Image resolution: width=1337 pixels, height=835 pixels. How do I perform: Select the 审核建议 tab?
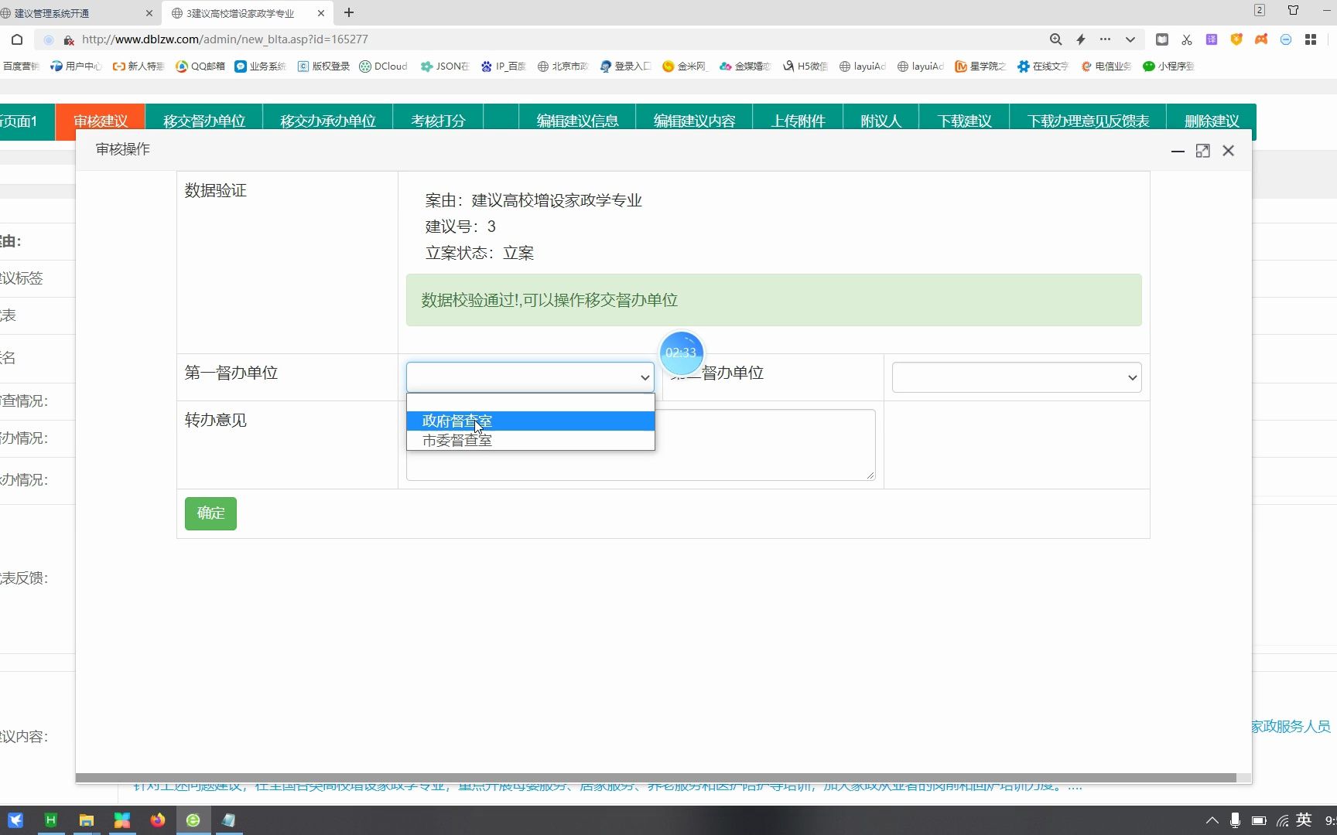(x=101, y=121)
